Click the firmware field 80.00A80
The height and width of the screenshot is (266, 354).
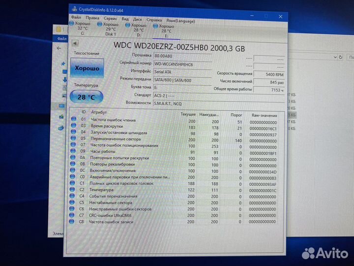(182, 56)
